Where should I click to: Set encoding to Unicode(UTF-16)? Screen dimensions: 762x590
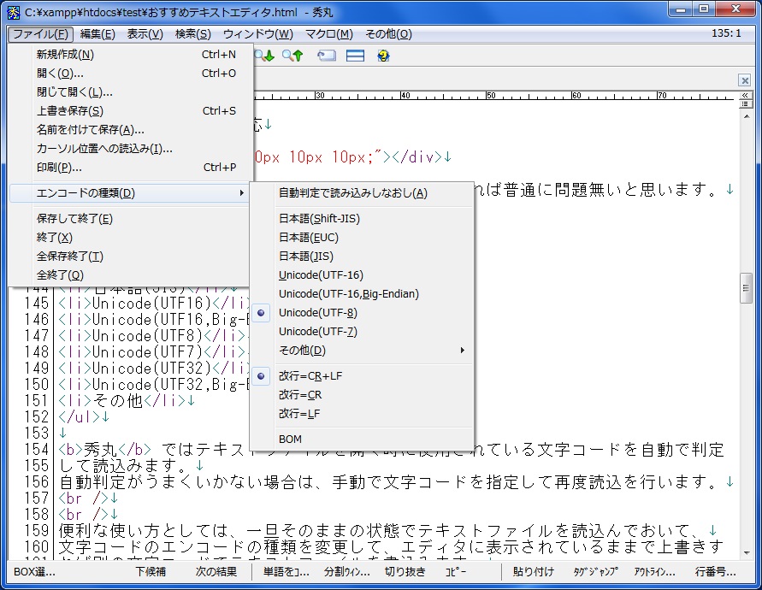coord(362,275)
